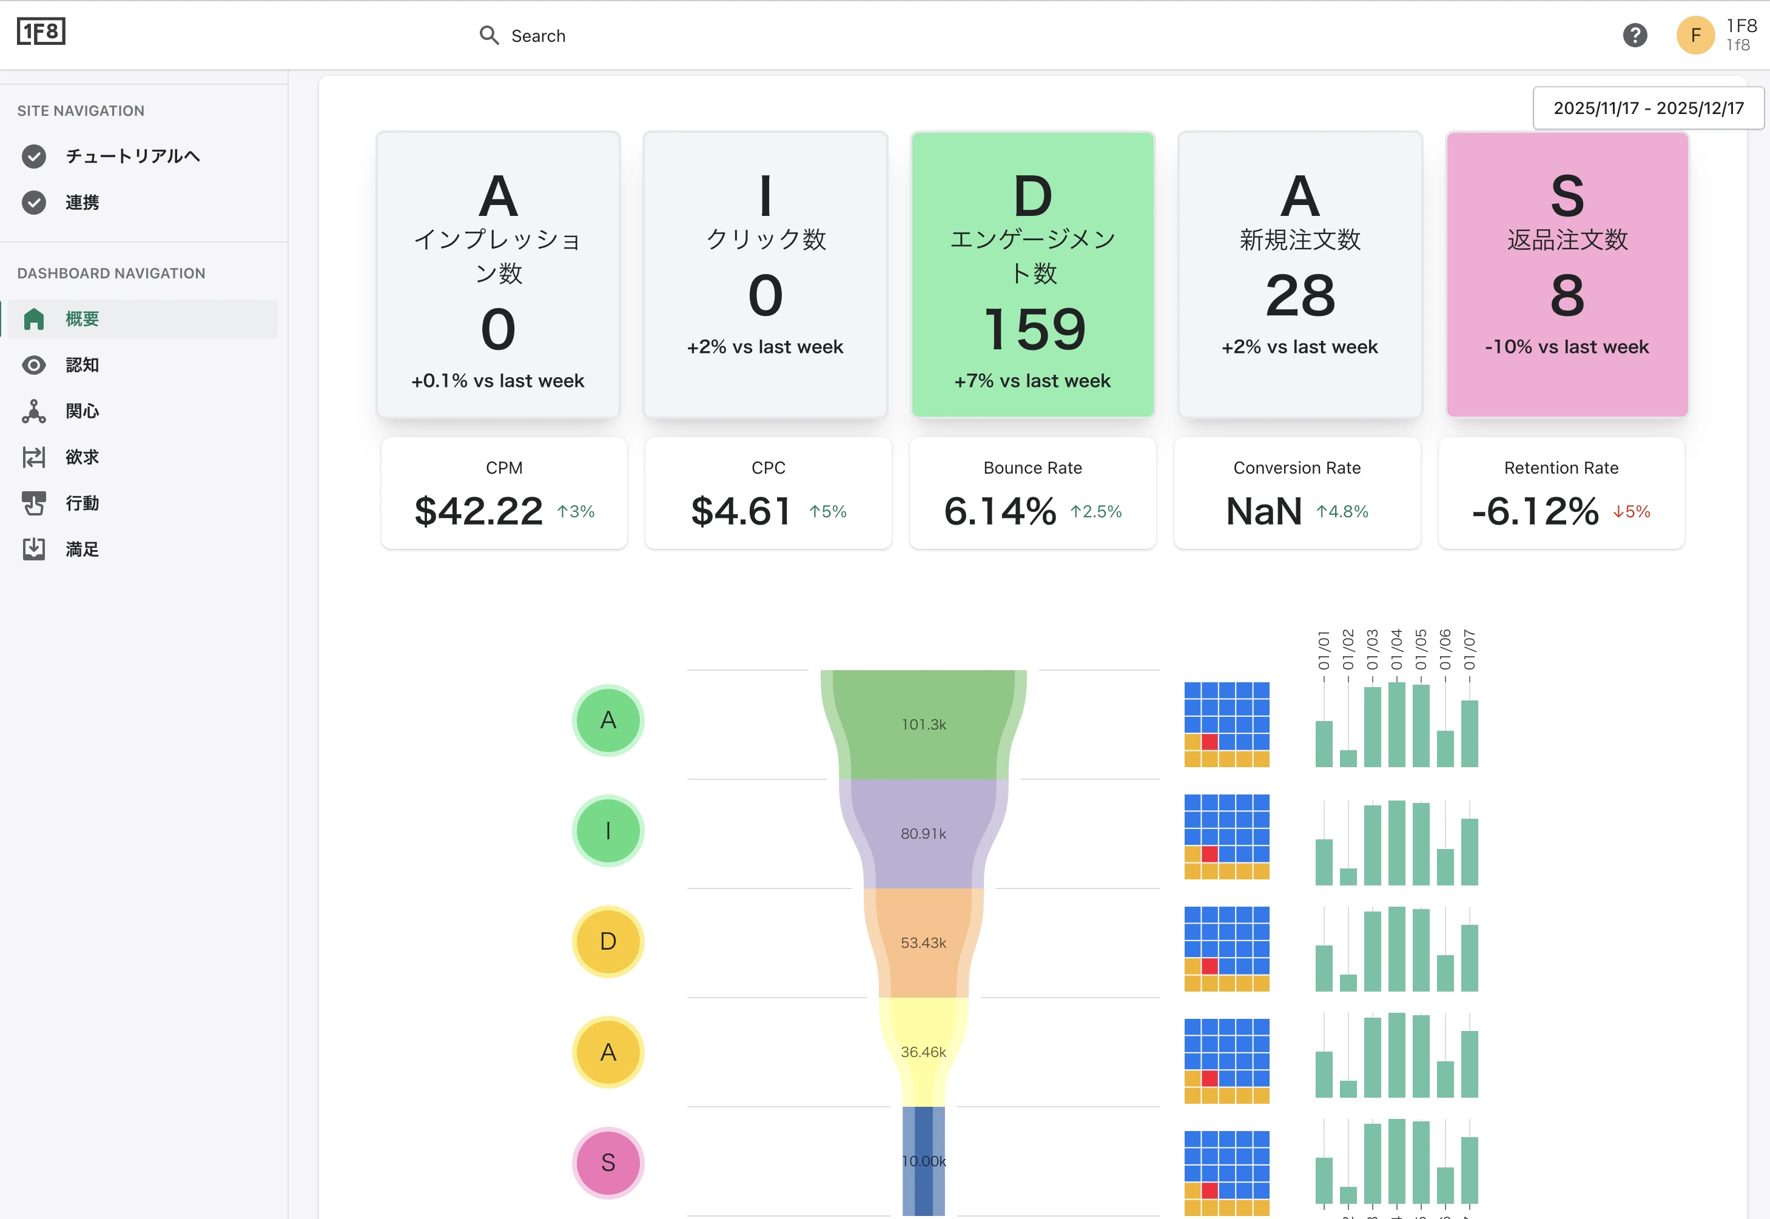Open 行動 action via cursor icon
The width and height of the screenshot is (1770, 1219).
pyautogui.click(x=33, y=503)
